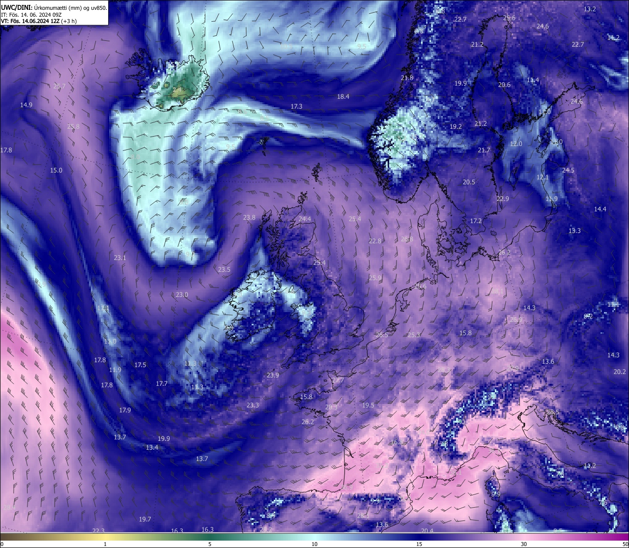The image size is (629, 548).
Task: Click the 25.3 map value
Action: click(x=414, y=335)
